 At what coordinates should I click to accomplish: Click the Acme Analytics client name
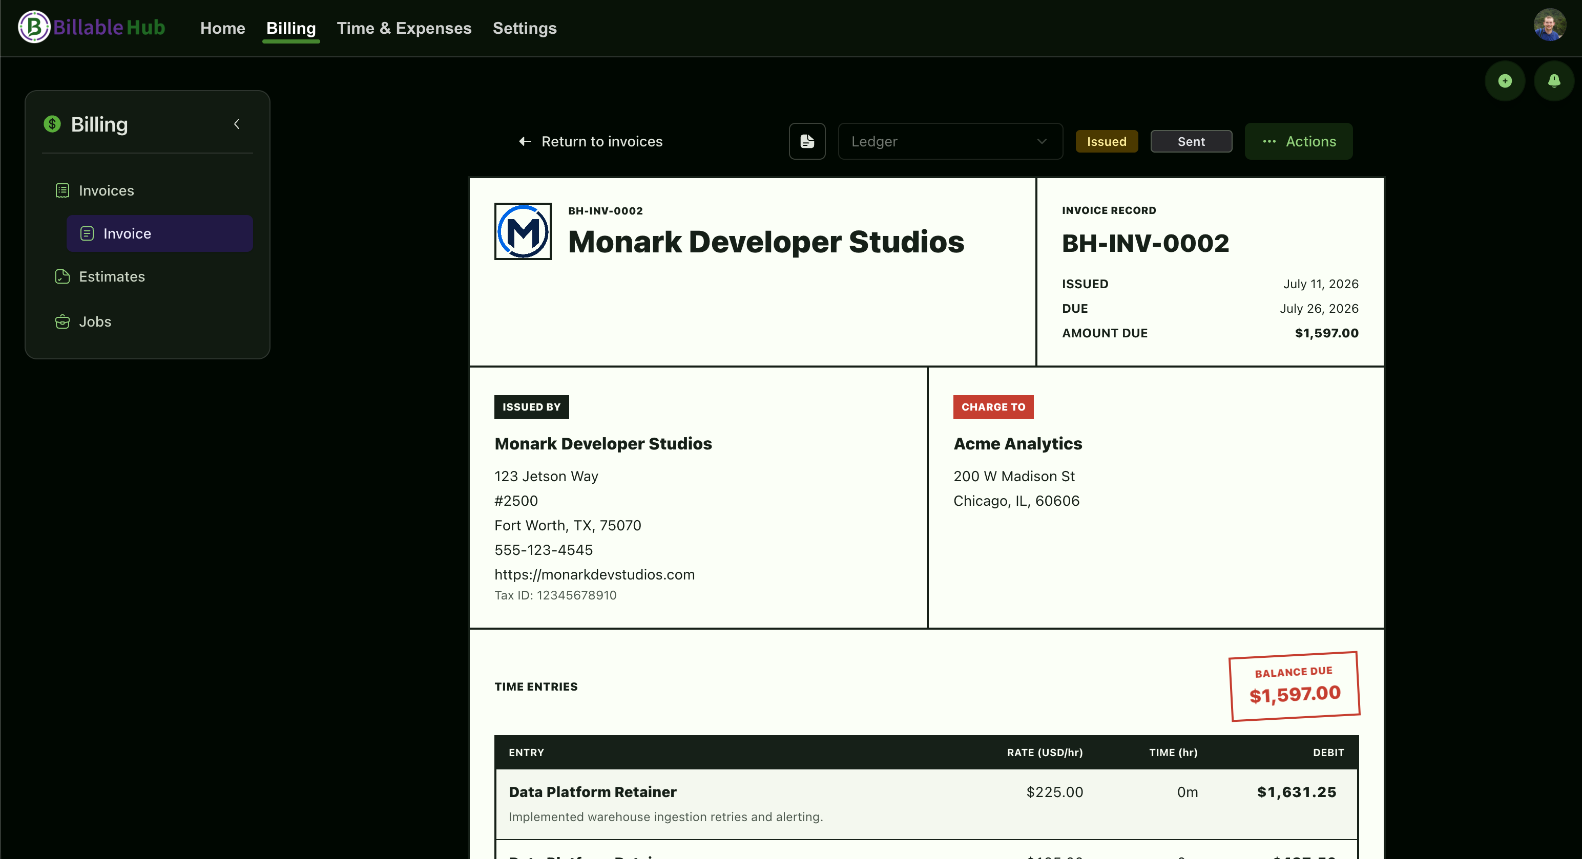pyautogui.click(x=1017, y=444)
